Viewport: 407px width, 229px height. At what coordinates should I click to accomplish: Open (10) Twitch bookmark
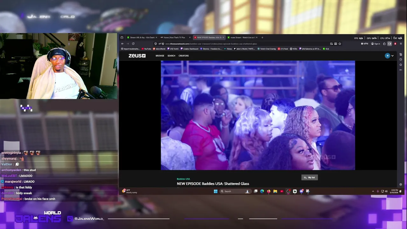coord(173,49)
